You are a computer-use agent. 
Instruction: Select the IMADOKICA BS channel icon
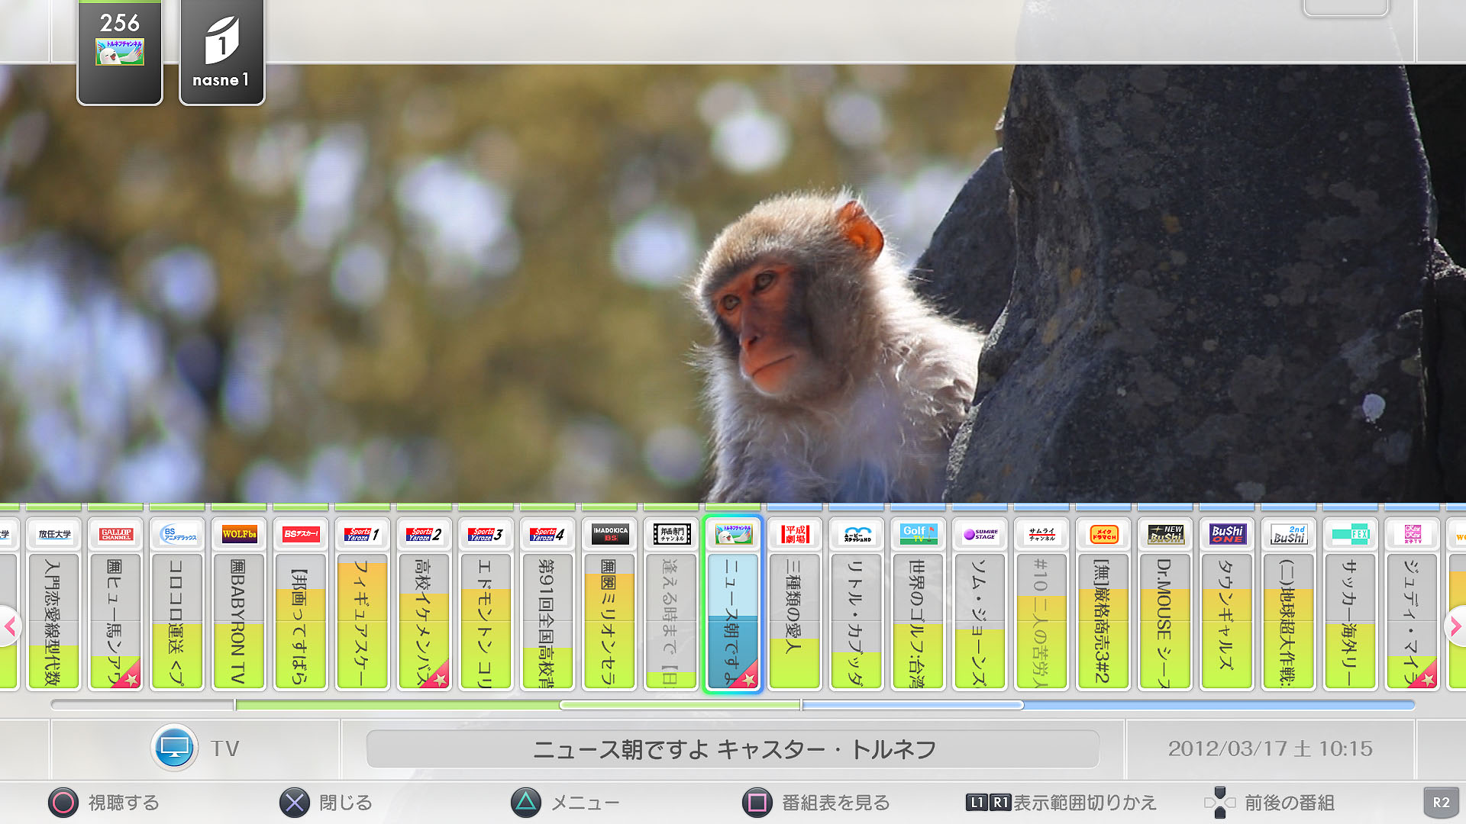(609, 535)
